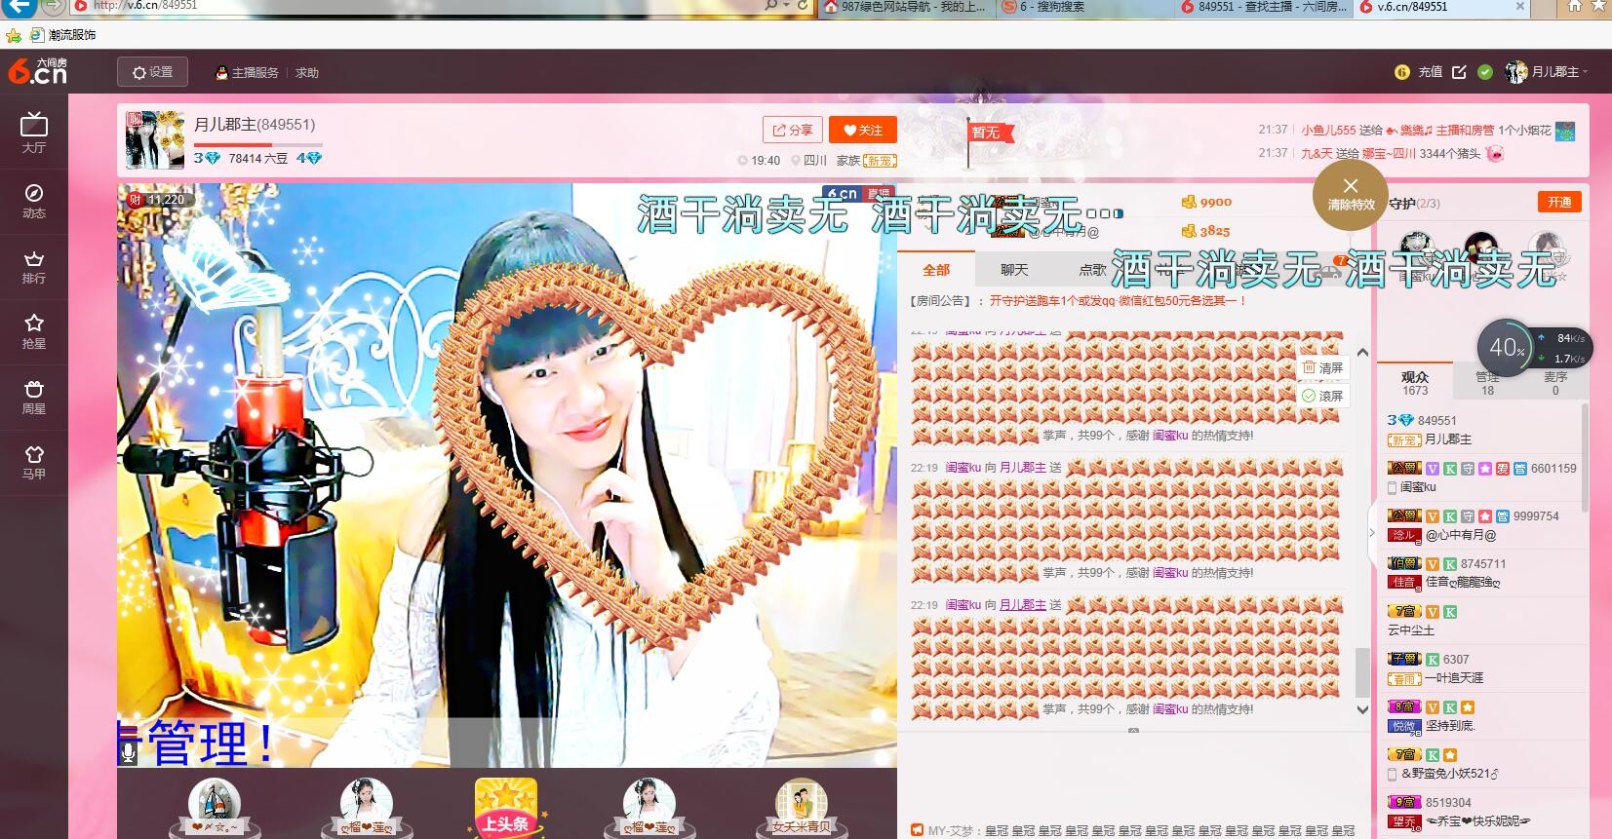Click the 开通 guardian activation button
Viewport: 1612px width, 839px height.
click(1559, 202)
